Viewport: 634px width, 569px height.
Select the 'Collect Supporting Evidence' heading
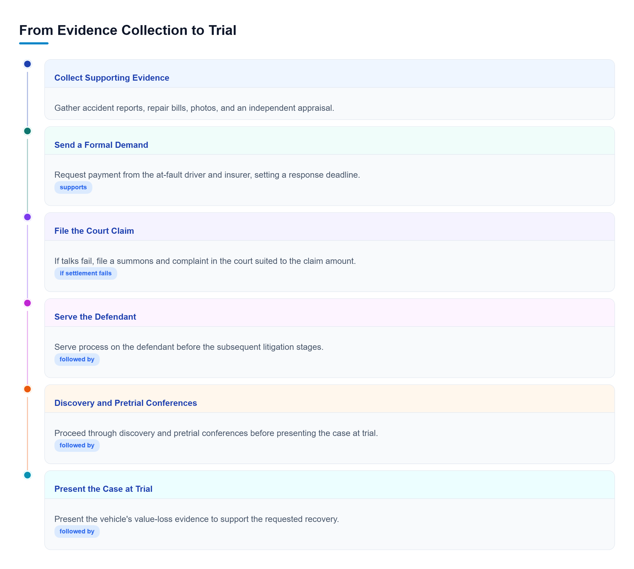(112, 78)
